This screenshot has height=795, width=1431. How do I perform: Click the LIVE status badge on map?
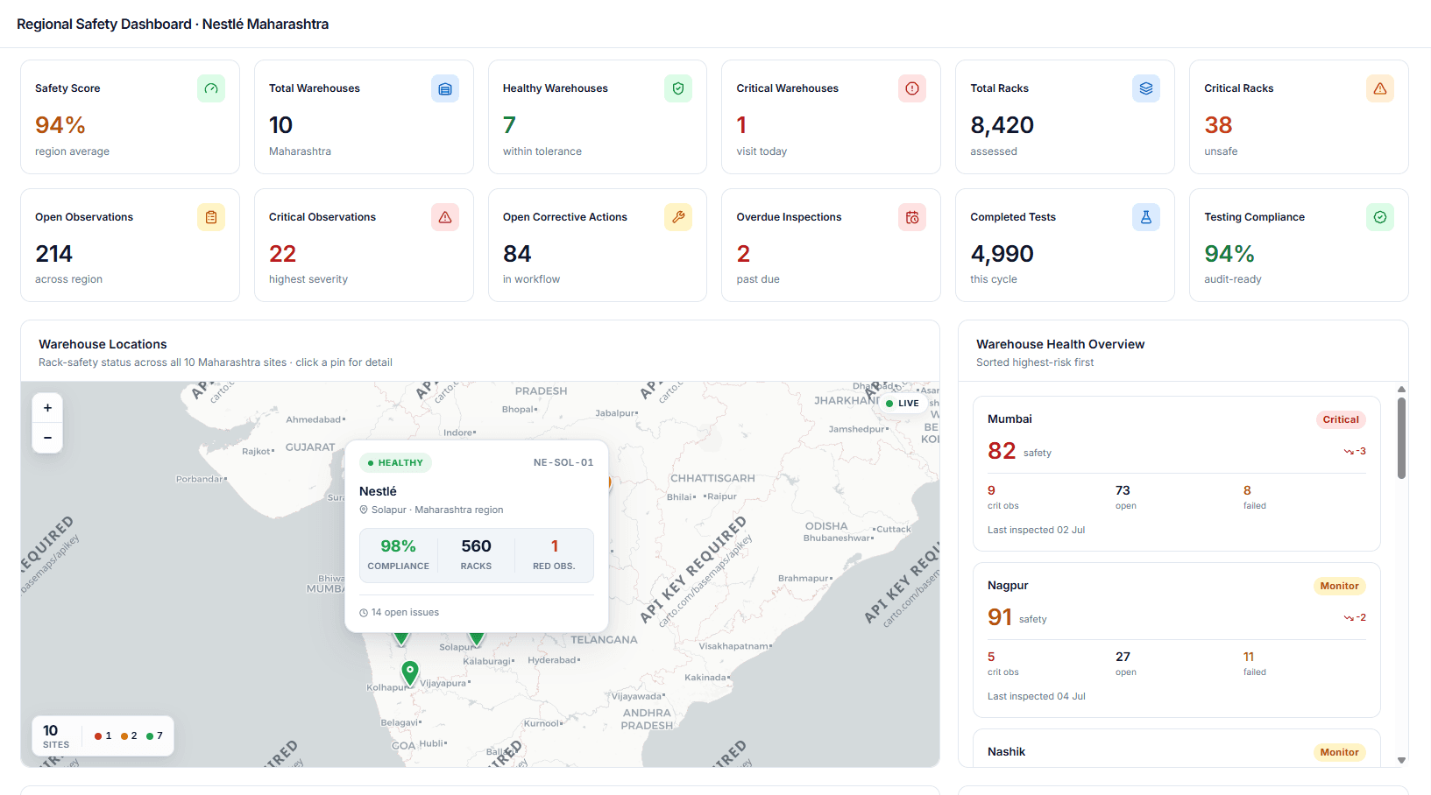click(x=903, y=404)
